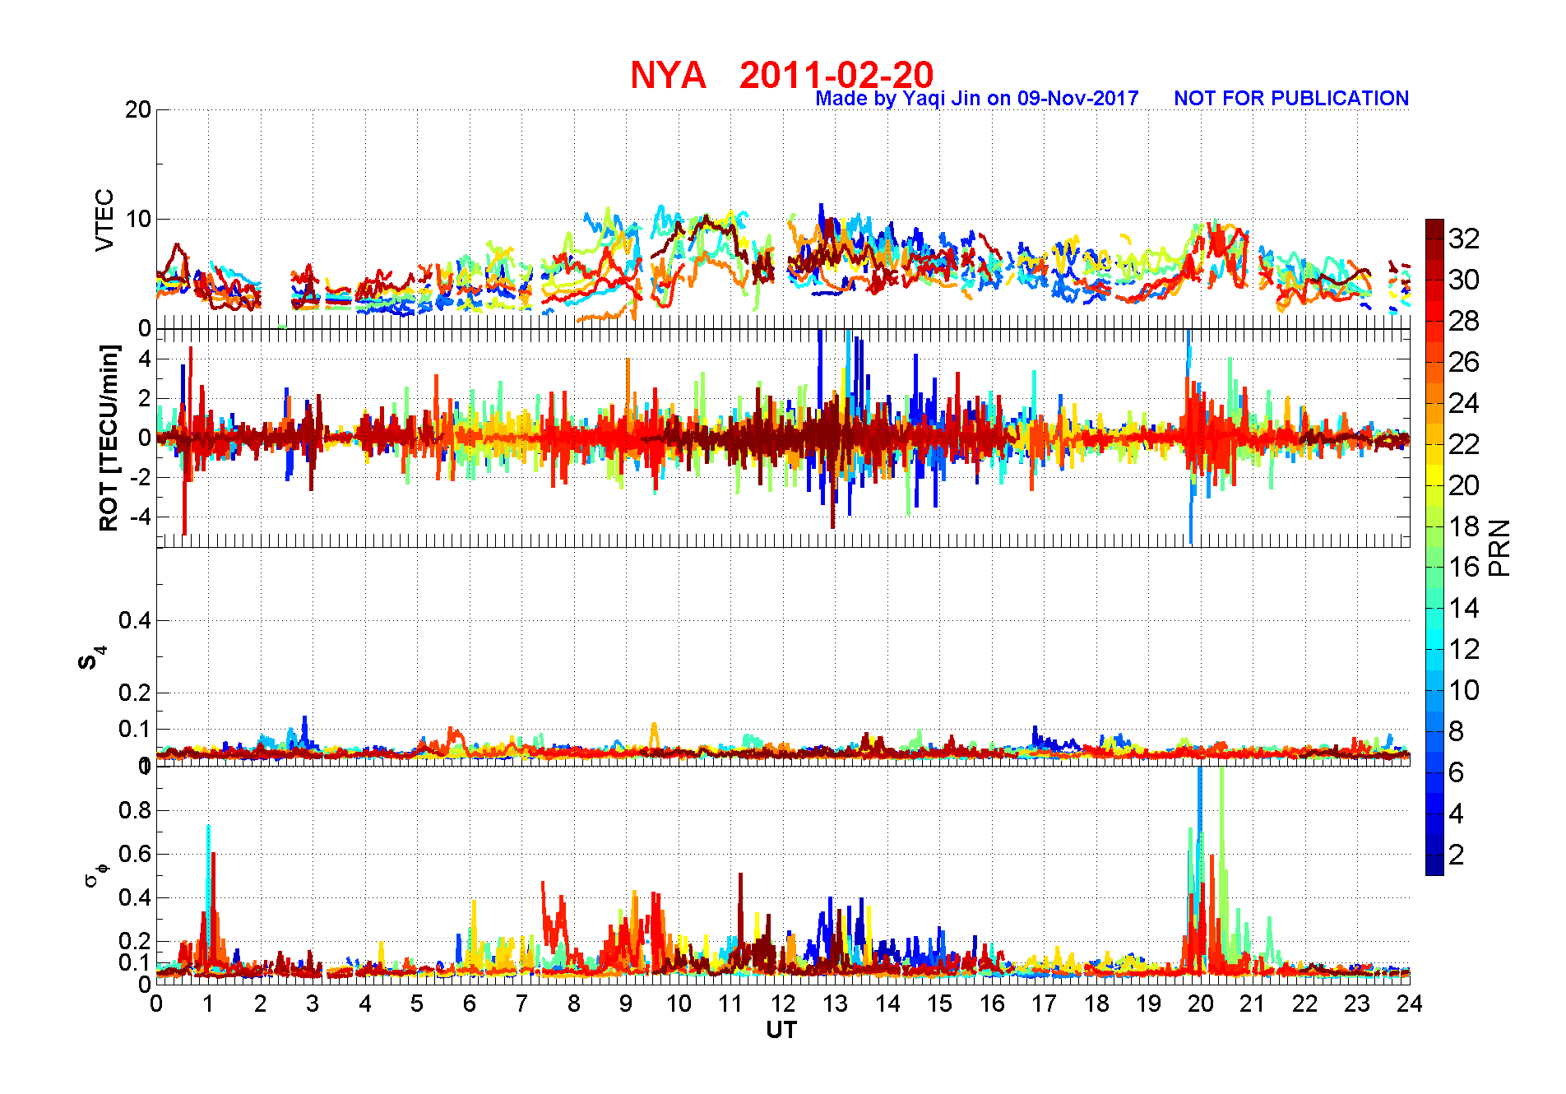Image resolution: width=1566 pixels, height=1094 pixels.
Task: Click the 'PRN' colorbar label
Action: (x=1499, y=548)
